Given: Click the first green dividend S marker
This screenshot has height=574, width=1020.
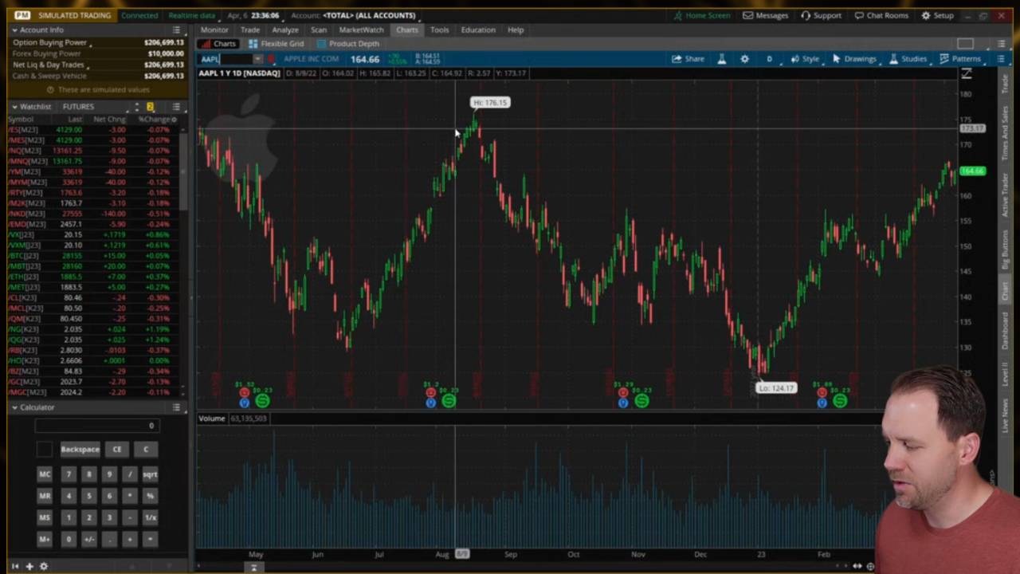Looking at the screenshot, I should point(262,402).
